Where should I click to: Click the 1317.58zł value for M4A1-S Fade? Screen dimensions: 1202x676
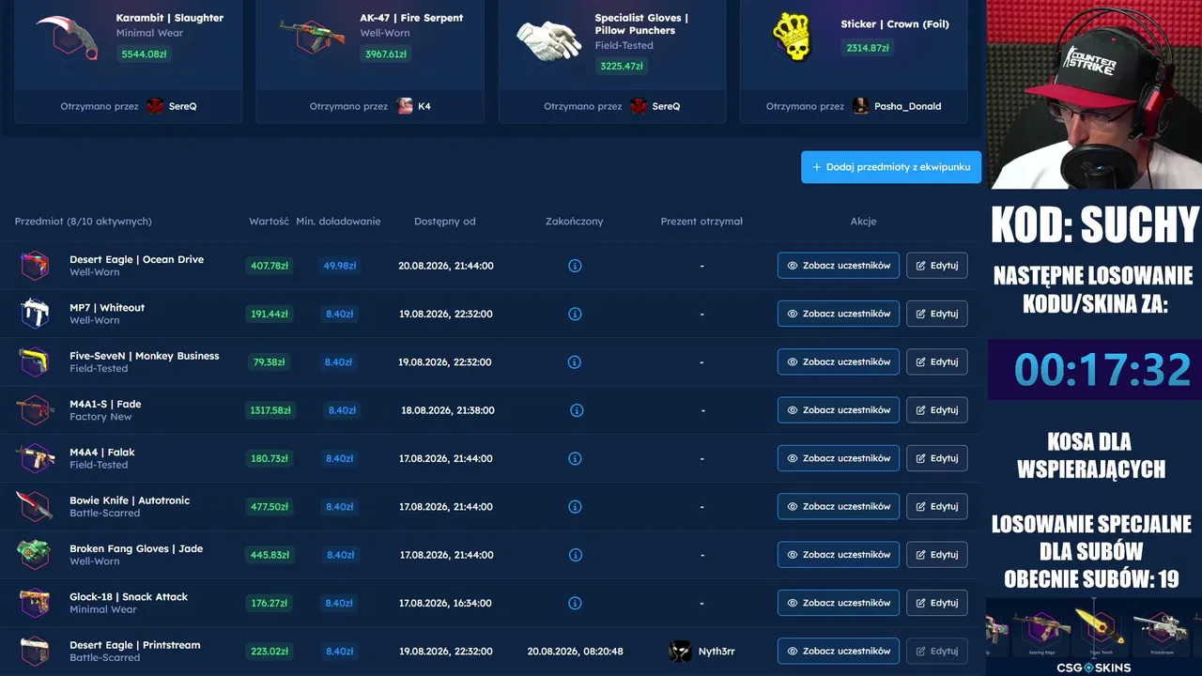270,410
